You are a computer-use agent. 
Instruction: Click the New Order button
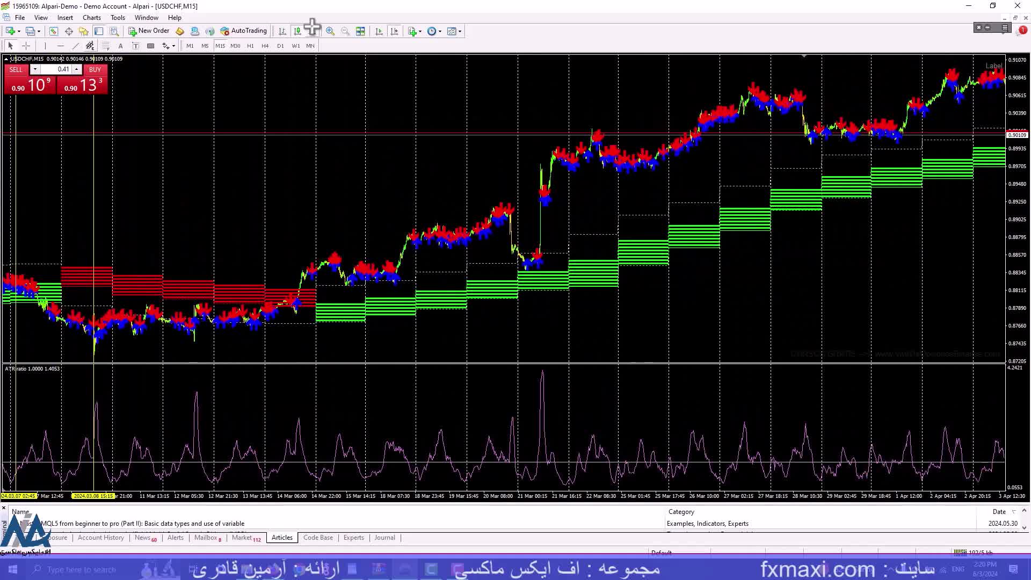149,31
